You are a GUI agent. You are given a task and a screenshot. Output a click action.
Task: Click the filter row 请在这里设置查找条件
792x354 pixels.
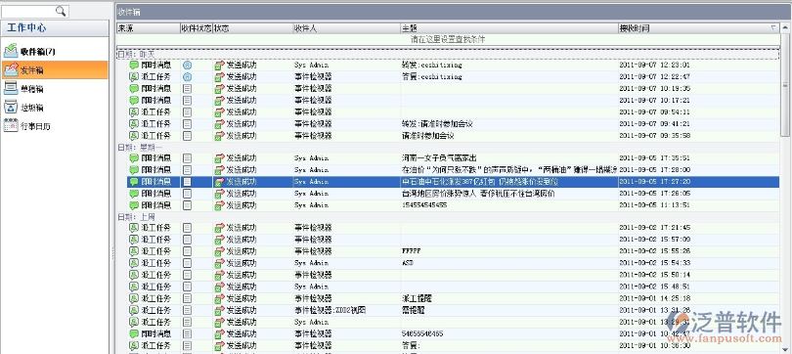click(x=448, y=39)
